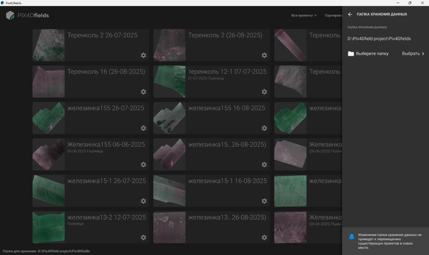Open settings gear for железинка15-1 26-07-2025
This screenshot has height=255, width=429.
coord(144,201)
